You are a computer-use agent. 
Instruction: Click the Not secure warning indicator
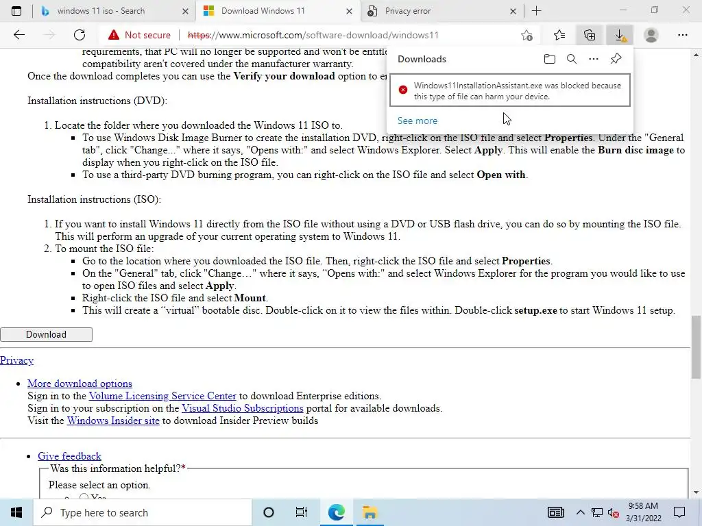[x=139, y=35]
